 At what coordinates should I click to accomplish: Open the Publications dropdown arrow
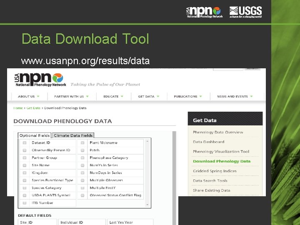tap(200, 96)
